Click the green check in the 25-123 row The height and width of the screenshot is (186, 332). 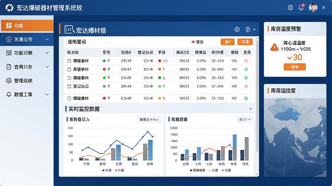pos(246,98)
